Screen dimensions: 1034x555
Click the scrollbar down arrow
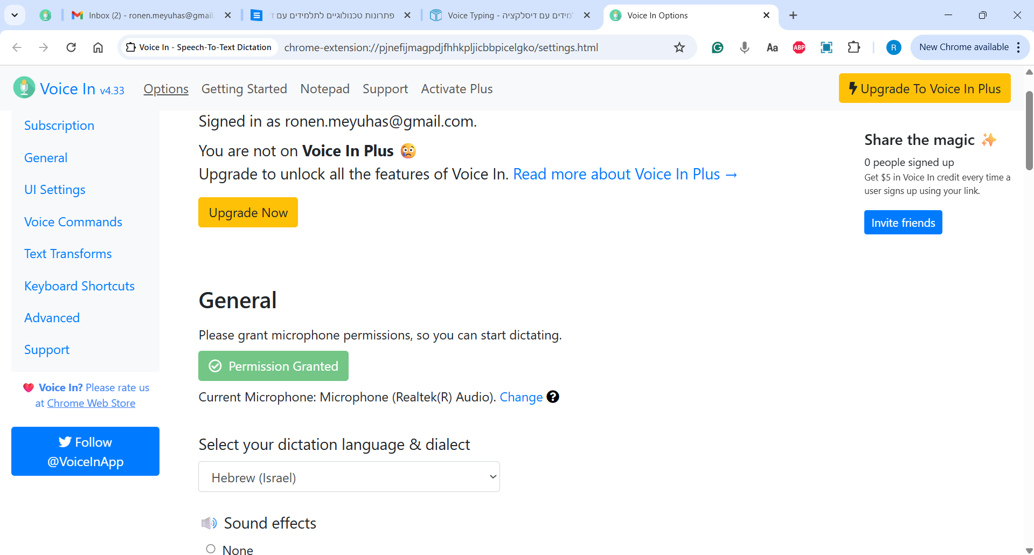pyautogui.click(x=1029, y=550)
